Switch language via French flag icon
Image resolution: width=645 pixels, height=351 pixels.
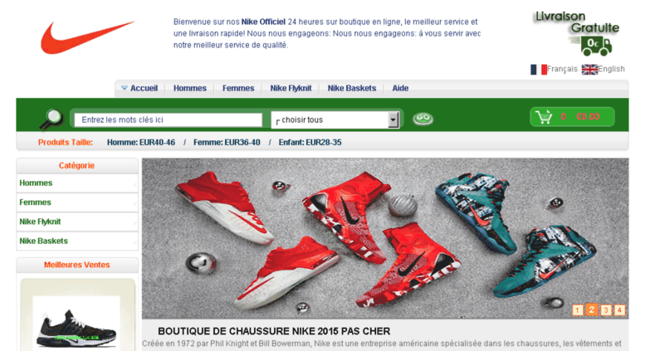pyautogui.click(x=539, y=70)
